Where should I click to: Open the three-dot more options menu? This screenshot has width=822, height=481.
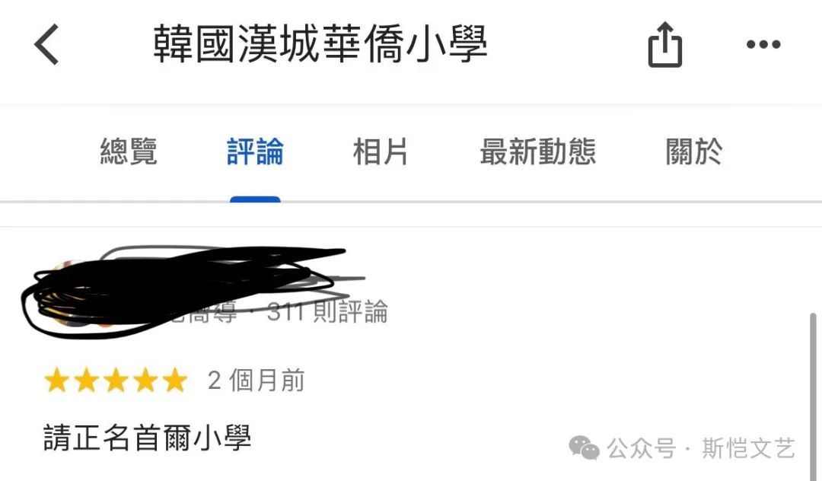pyautogui.click(x=763, y=45)
